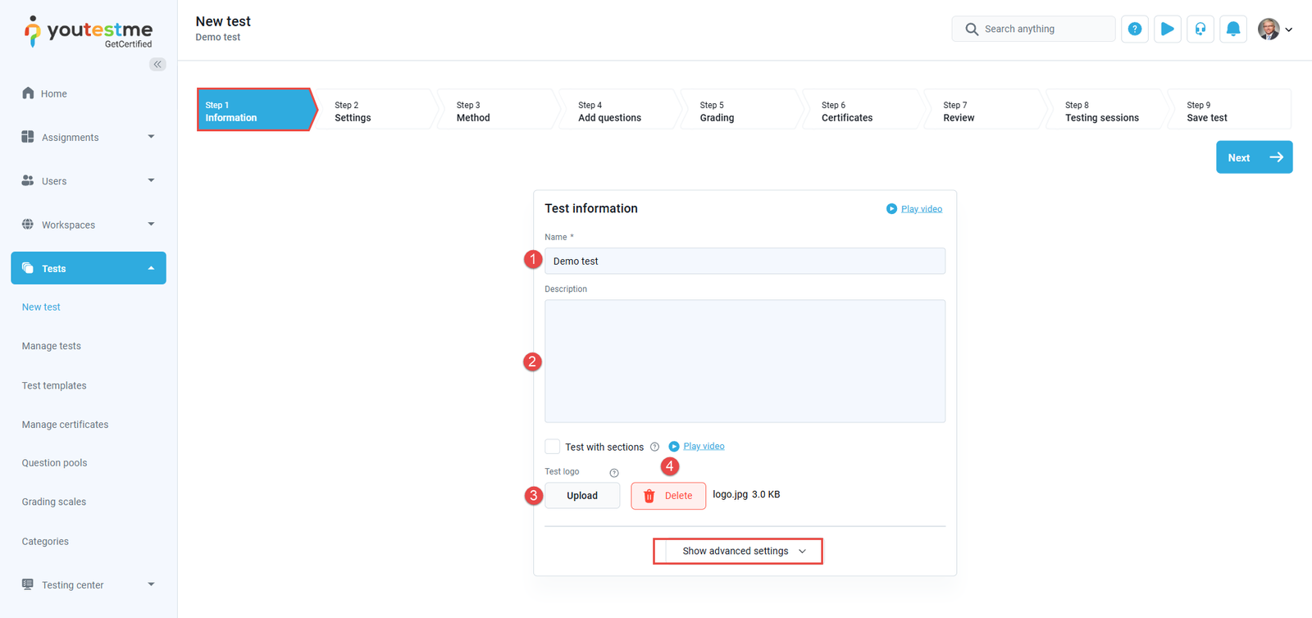The image size is (1312, 618).
Task: Click the help question mark icon in header
Action: (1134, 29)
